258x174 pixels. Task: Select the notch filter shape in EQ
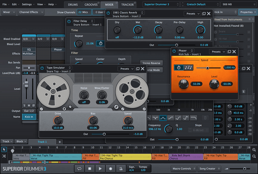pos(155,118)
